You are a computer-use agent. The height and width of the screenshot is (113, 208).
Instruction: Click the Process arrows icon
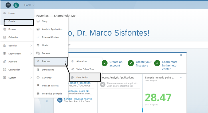pyautogui.click(x=38, y=61)
